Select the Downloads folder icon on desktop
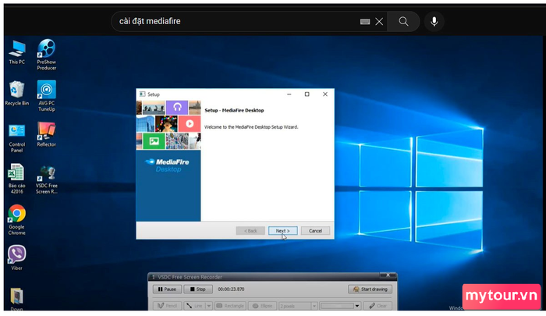Viewport: 546px width, 316px height. click(x=16, y=299)
